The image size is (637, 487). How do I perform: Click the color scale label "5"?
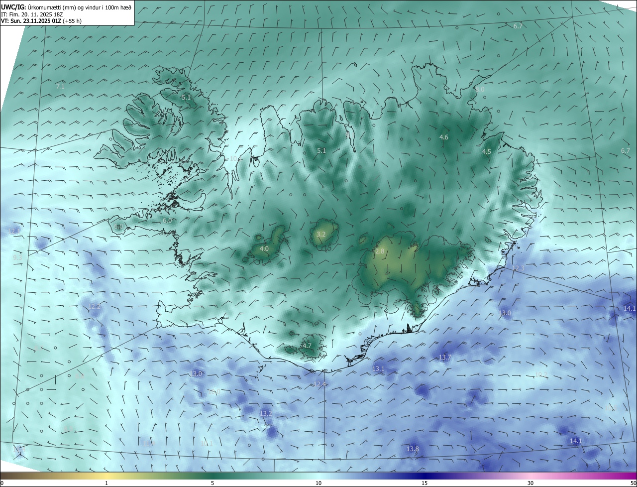point(212,483)
